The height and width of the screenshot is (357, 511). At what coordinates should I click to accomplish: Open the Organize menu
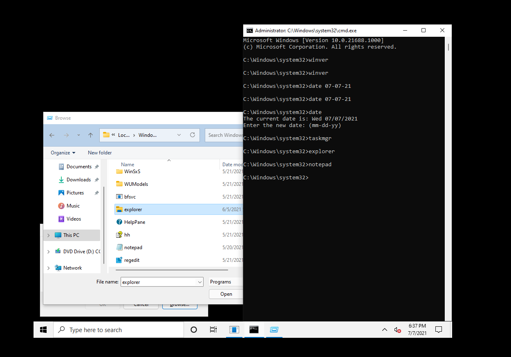tap(63, 153)
